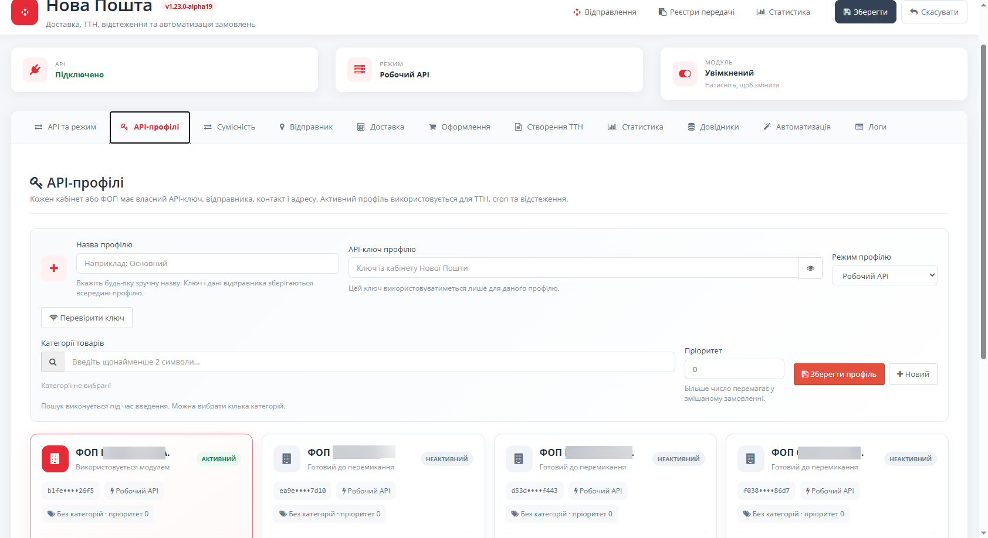Click the magnifier icon by category search
This screenshot has height=538, width=988.
[x=53, y=362]
